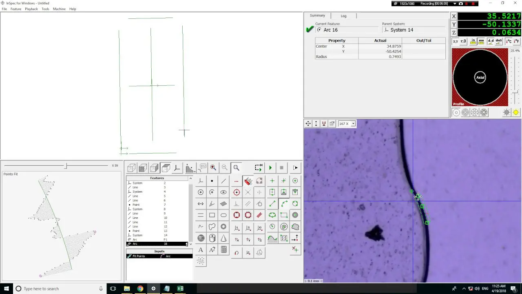Select the green edge circle finder tool
The height and width of the screenshot is (294, 522).
tap(295, 204)
